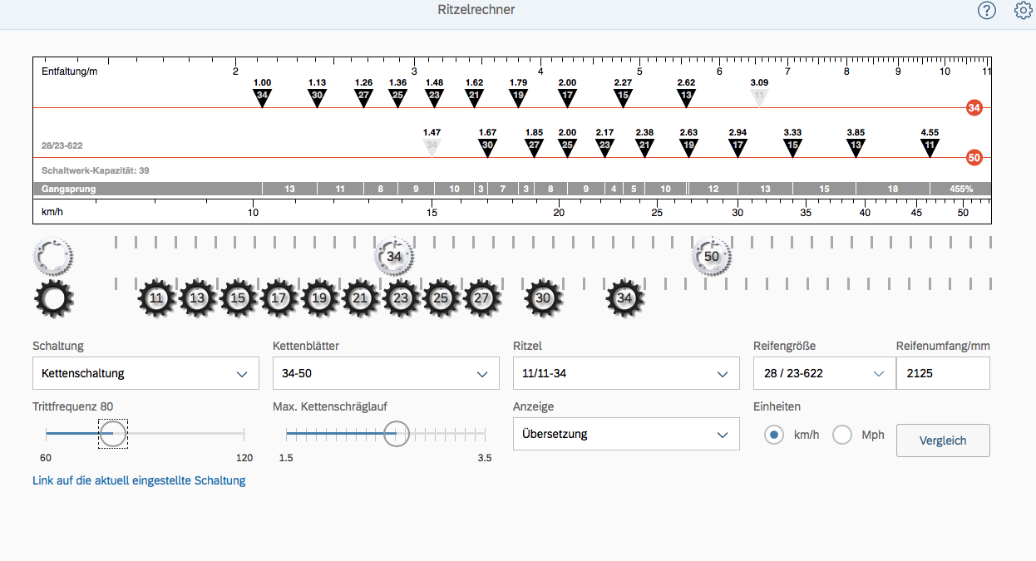Select the 50-tooth chainring icon

pyautogui.click(x=712, y=257)
